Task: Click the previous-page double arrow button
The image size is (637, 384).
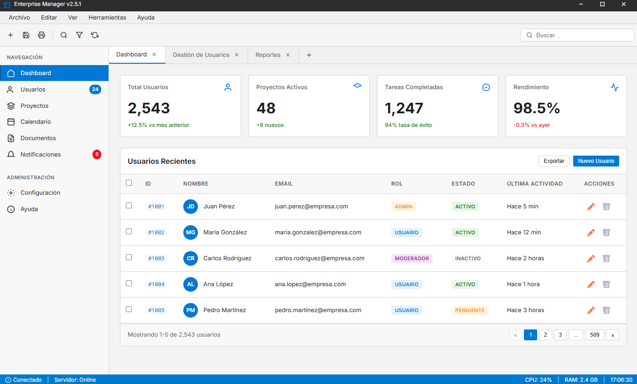Action: 516,335
